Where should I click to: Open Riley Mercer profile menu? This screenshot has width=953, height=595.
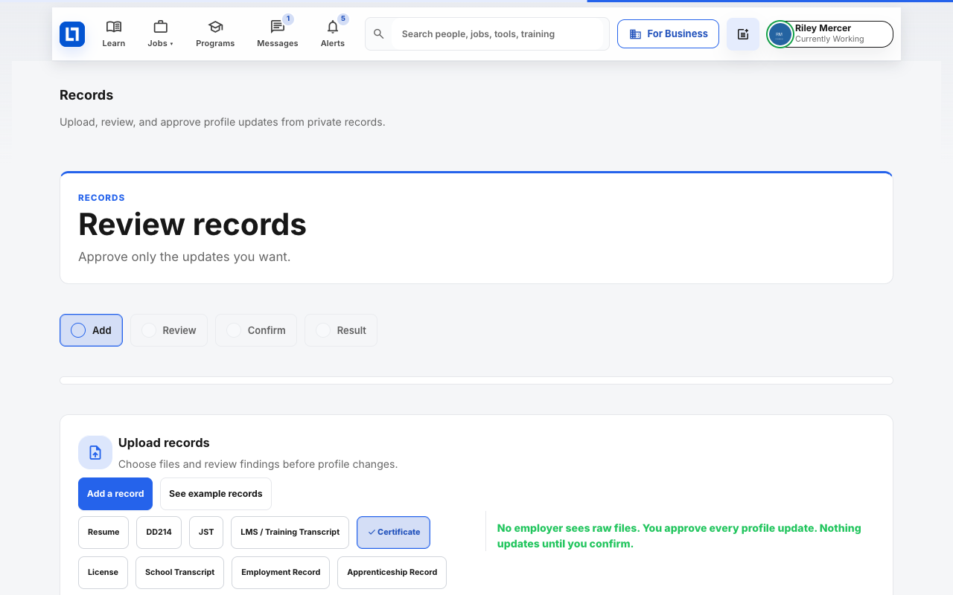[x=830, y=34]
